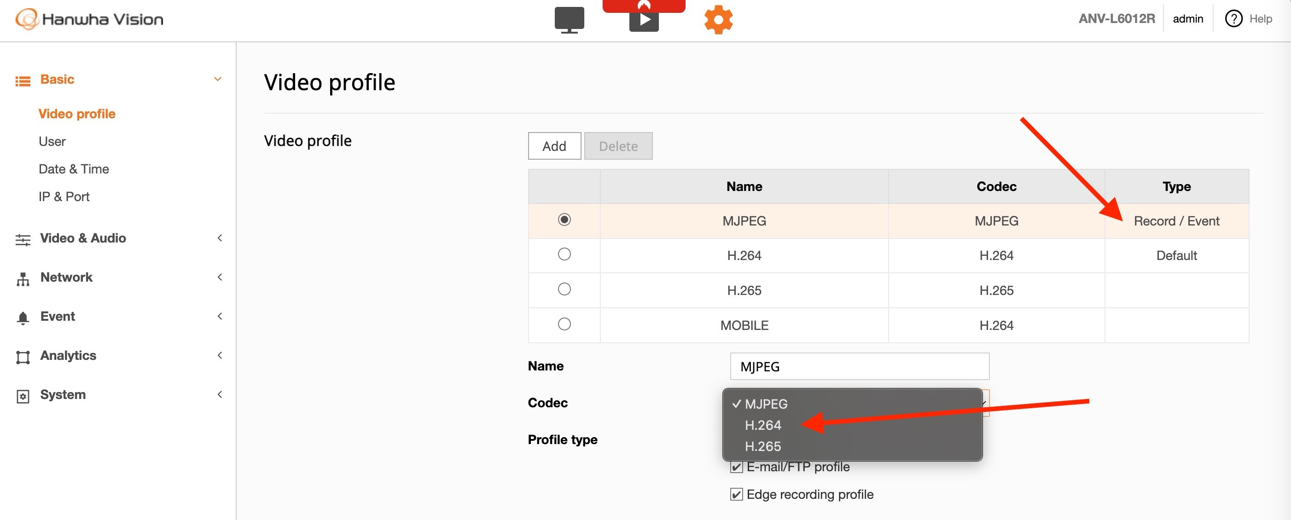Open the settings gear icon

[719, 19]
